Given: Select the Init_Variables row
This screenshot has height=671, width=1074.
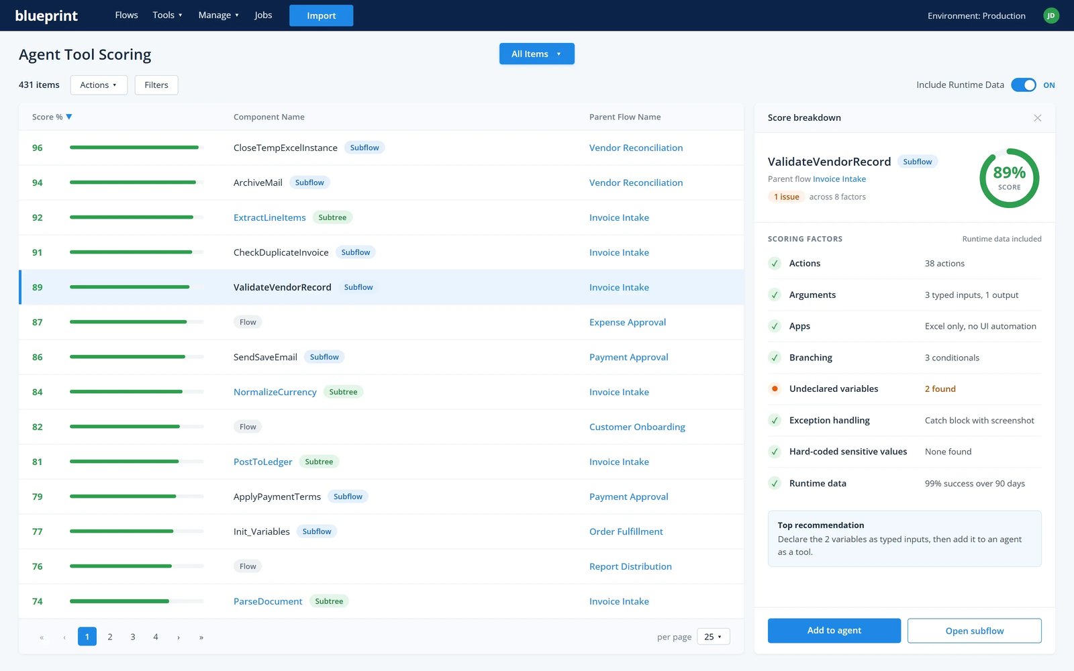Looking at the screenshot, I should [x=381, y=531].
